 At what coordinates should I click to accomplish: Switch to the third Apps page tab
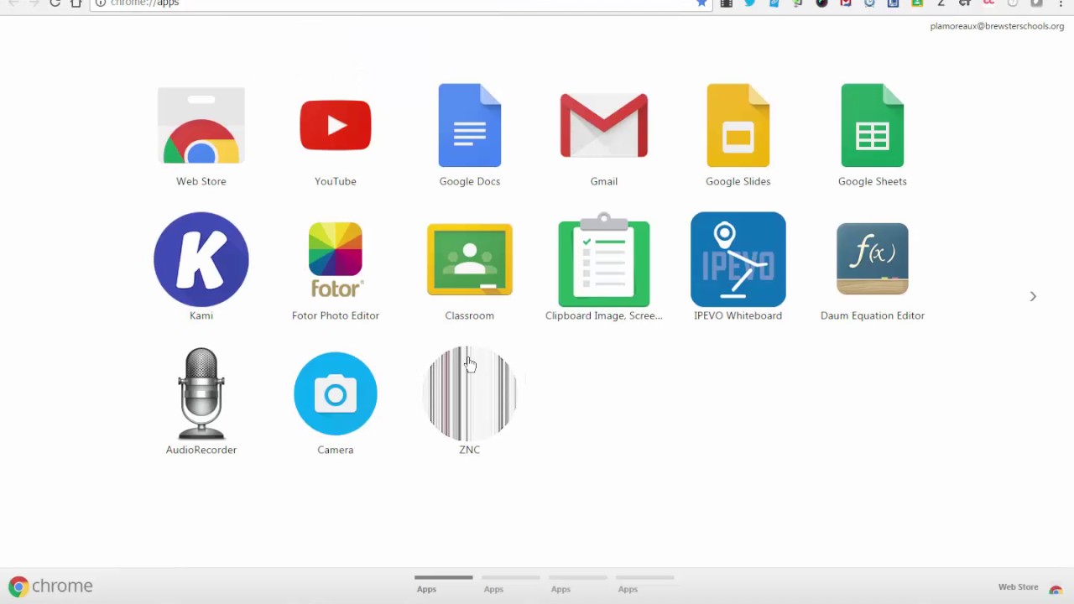577,584
